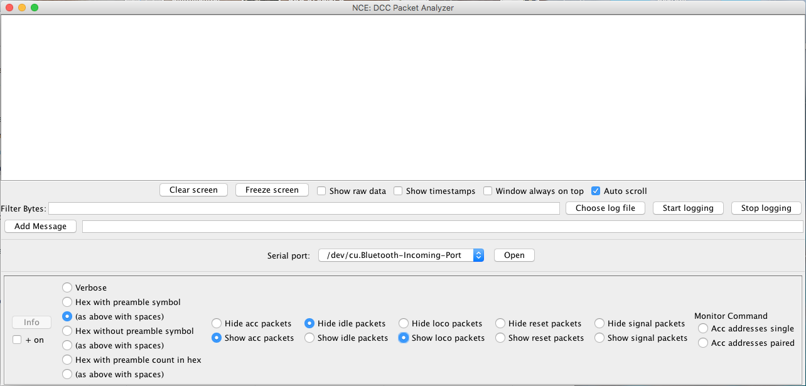This screenshot has height=386, width=806.
Task: Choose Acc addresses paired monitor command
Action: tap(703, 343)
